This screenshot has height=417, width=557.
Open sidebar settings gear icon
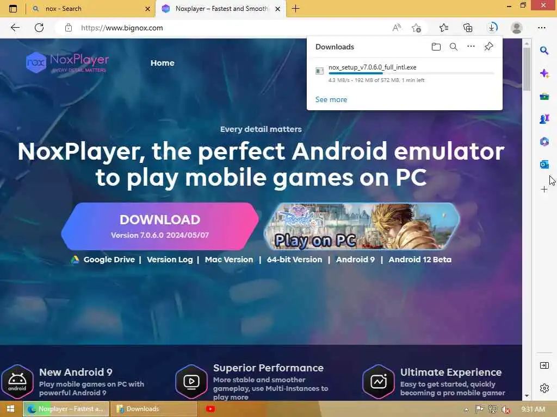(x=544, y=388)
